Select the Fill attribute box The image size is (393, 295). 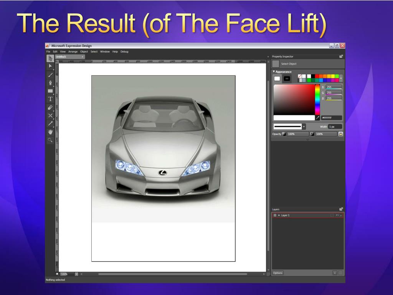(x=277, y=78)
